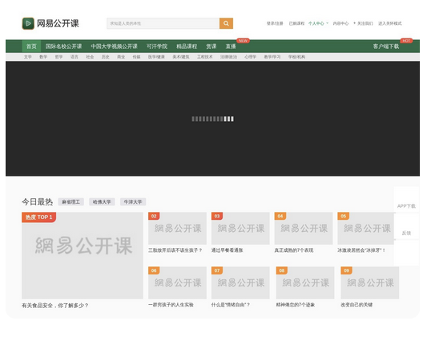Click the 网易公开课 logo icon

[x=28, y=23]
